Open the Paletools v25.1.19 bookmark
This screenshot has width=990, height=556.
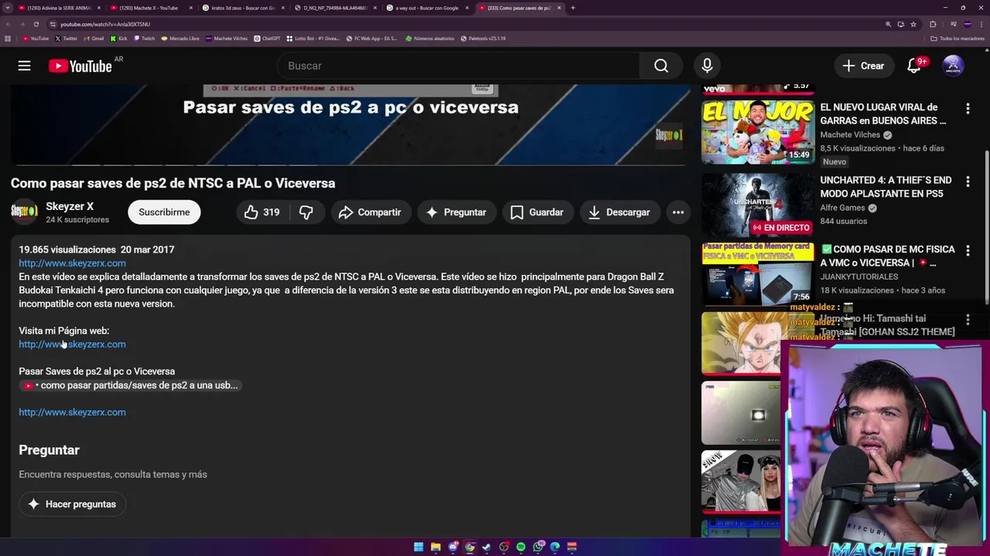point(483,38)
